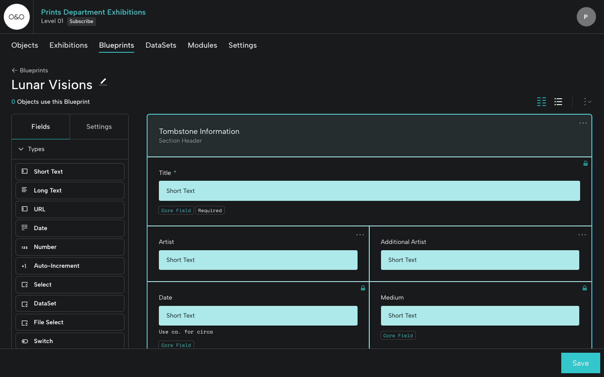Viewport: 604px width, 377px height.
Task: Collapse the Types section
Action: coord(21,149)
